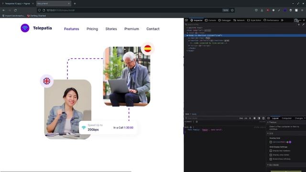Expand the head element in markup tree
This screenshot has height=172, width=306.
pos(187,33)
